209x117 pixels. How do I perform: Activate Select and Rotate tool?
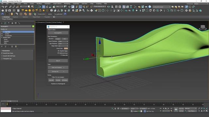[47, 7]
